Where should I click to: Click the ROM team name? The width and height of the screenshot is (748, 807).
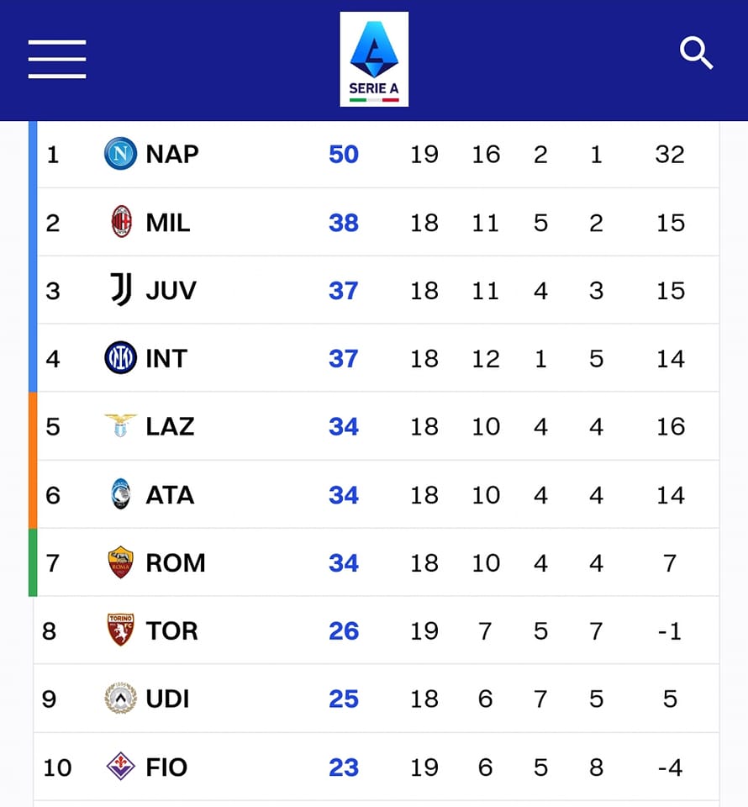pyautogui.click(x=176, y=562)
